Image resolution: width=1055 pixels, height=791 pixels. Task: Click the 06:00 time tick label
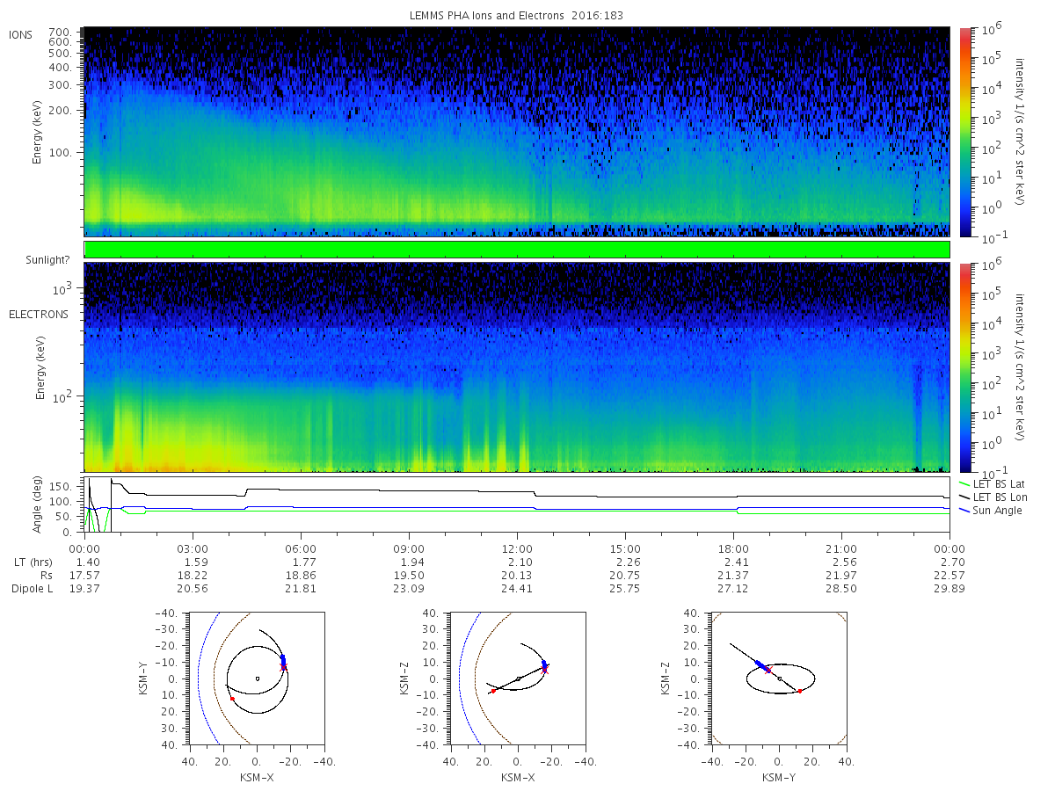(301, 549)
